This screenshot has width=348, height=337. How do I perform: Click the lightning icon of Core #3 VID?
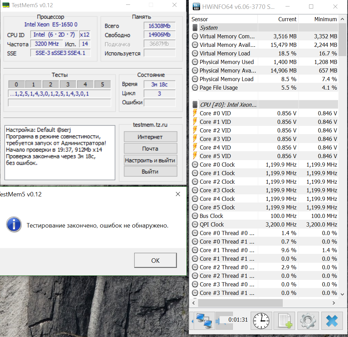pos(195,139)
